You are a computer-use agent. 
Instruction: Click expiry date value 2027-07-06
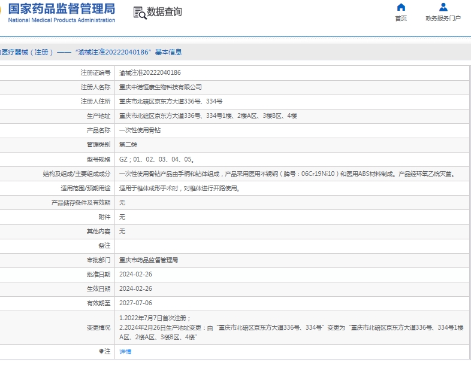point(135,303)
